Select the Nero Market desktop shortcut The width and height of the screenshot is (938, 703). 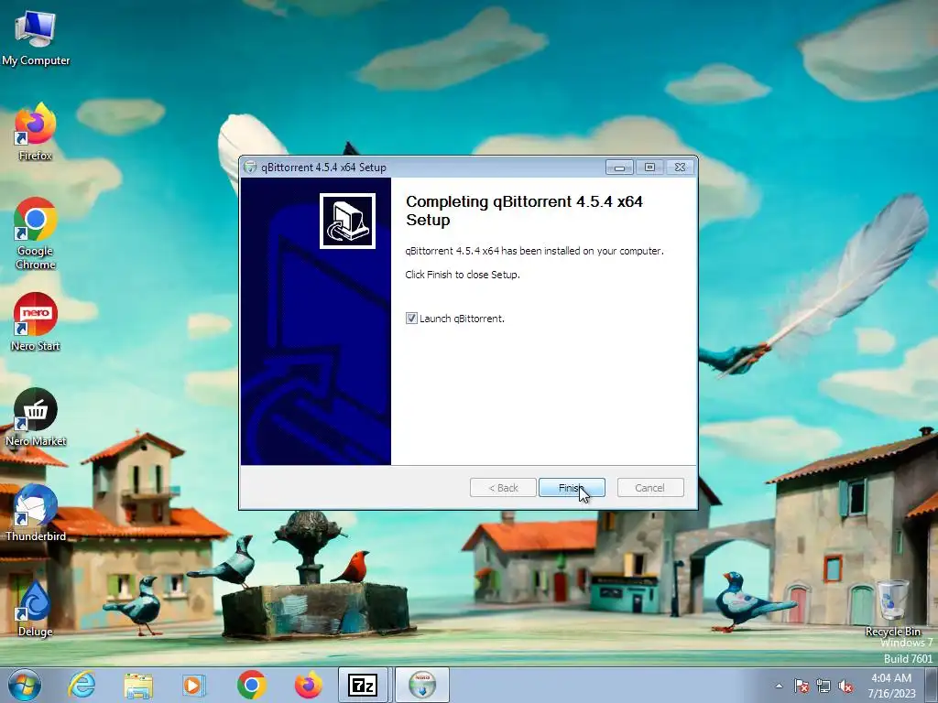(x=36, y=417)
